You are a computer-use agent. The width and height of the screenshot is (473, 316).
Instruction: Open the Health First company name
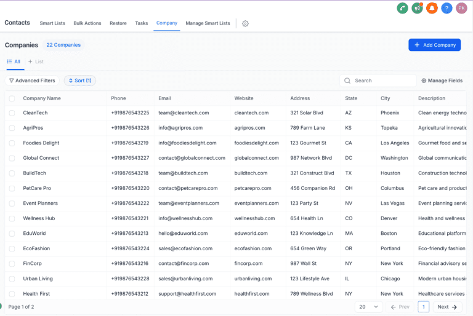(36, 293)
